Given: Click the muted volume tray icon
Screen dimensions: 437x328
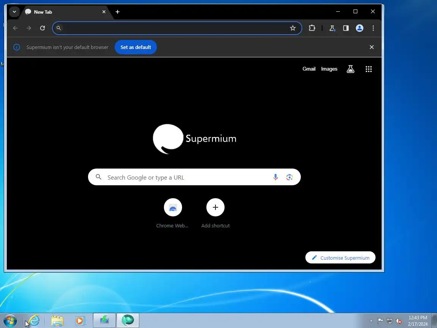Looking at the screenshot, I should (x=399, y=321).
